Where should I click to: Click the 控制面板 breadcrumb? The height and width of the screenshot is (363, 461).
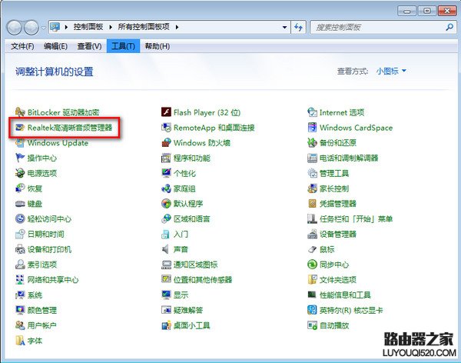pyautogui.click(x=88, y=27)
